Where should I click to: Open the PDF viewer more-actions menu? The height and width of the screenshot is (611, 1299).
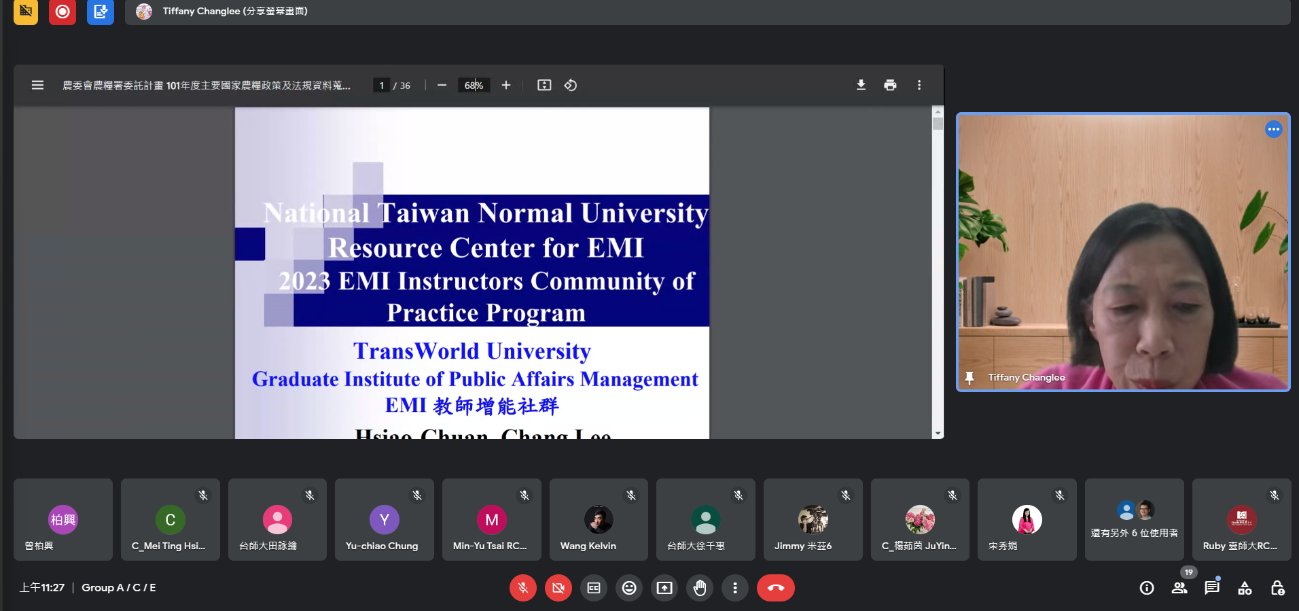pyautogui.click(x=919, y=85)
